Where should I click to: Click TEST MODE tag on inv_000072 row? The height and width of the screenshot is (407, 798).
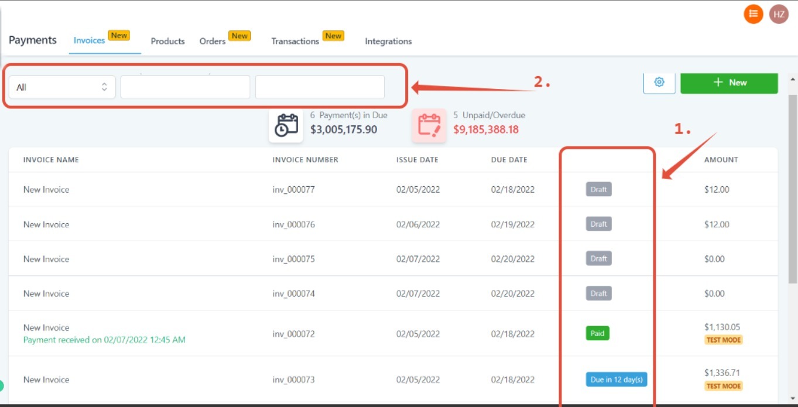pos(723,340)
